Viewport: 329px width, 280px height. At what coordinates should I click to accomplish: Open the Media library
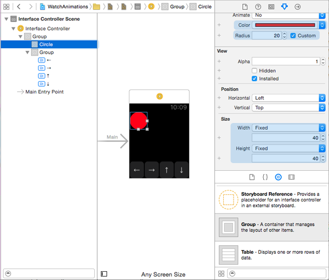(x=291, y=177)
